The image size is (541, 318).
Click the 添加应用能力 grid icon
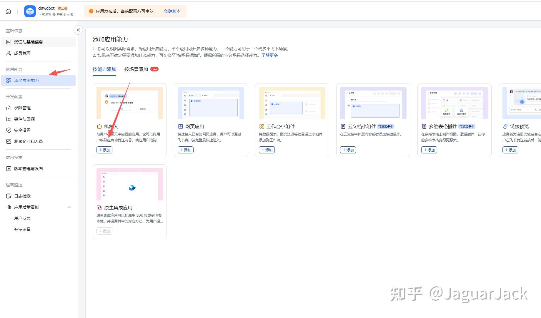(9, 81)
